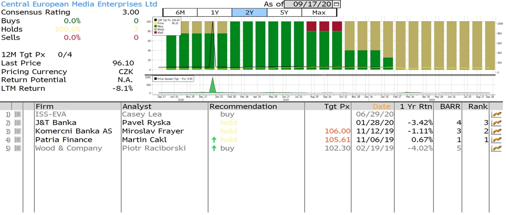Click analyst name Martin Cakl
Image resolution: width=506 pixels, height=215 pixels.
coord(144,140)
